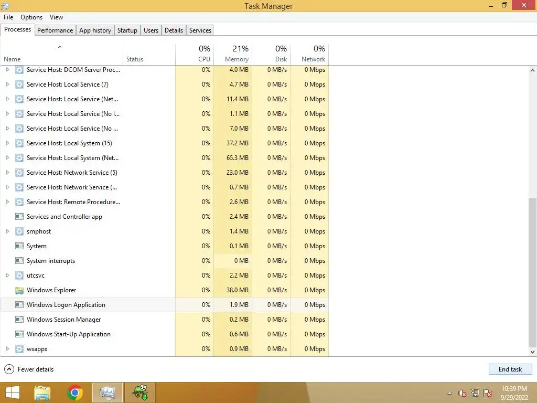The height and width of the screenshot is (403, 537).
Task: Switch to the App history tab
Action: coord(95,30)
